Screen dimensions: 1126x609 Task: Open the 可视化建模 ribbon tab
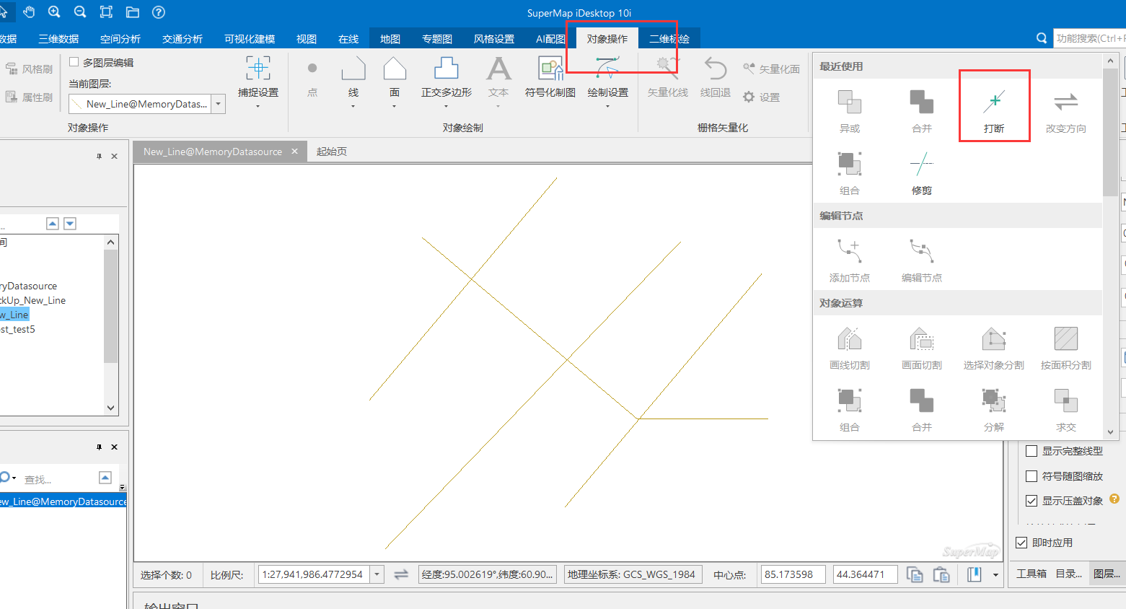click(250, 39)
